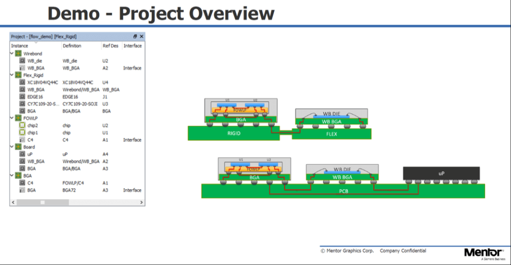Click the Flex_Rigid design icon

pos(18,75)
